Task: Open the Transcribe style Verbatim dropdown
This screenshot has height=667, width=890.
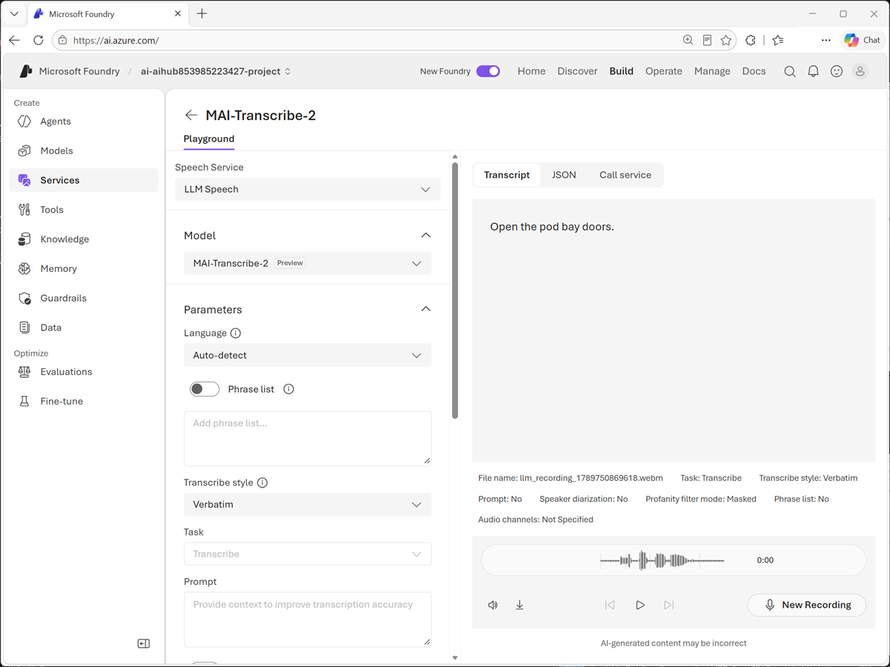Action: pos(308,504)
